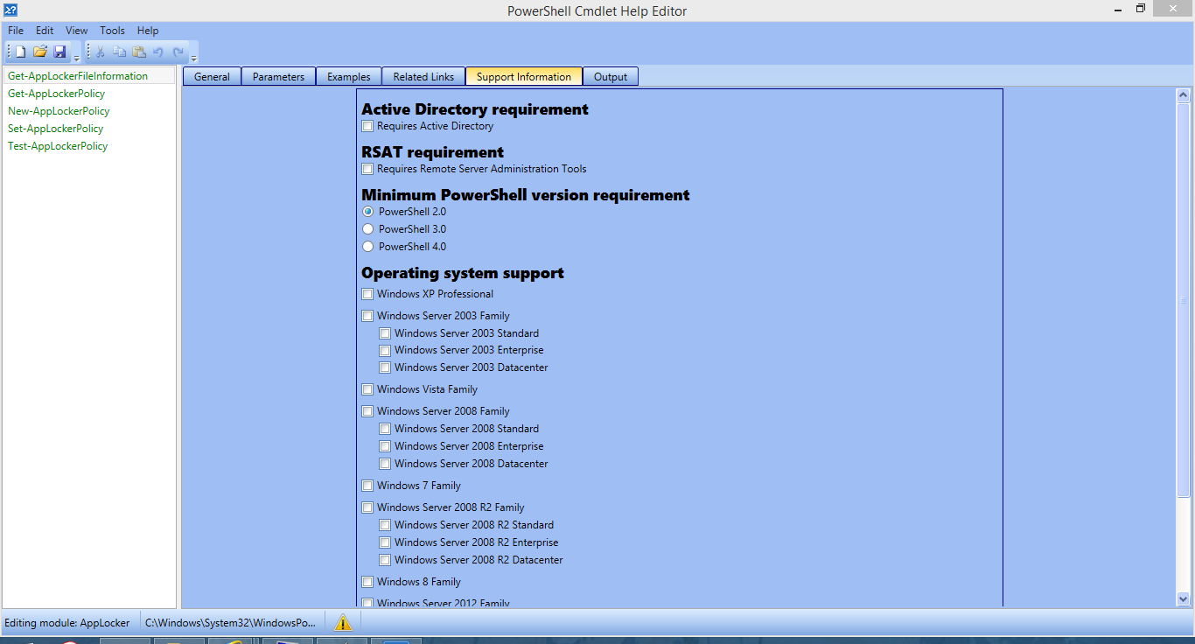Image resolution: width=1195 pixels, height=644 pixels.
Task: Check Windows Server 2008 R2 Enterprise
Action: point(385,542)
